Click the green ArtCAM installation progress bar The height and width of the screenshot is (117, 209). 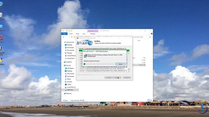coord(104,51)
